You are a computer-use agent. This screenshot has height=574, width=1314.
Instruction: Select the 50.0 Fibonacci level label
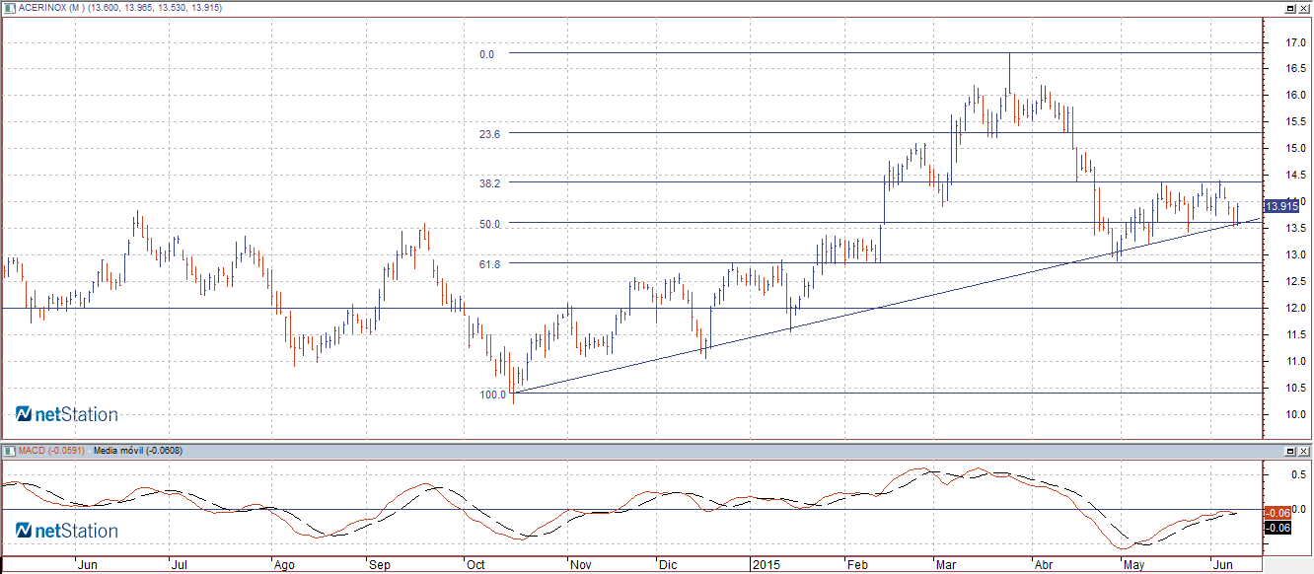[x=490, y=224]
